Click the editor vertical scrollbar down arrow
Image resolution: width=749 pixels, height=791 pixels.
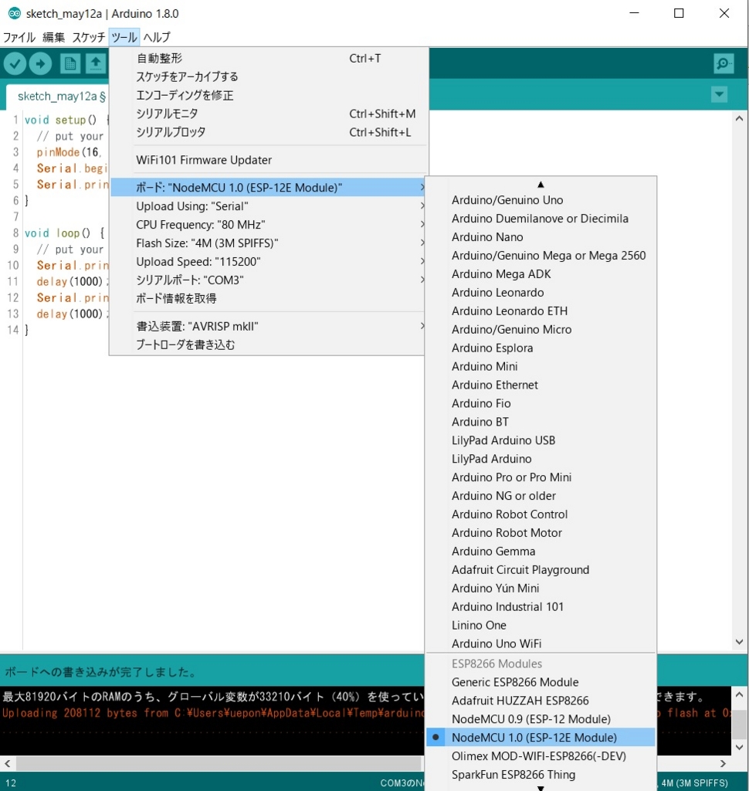[740, 642]
